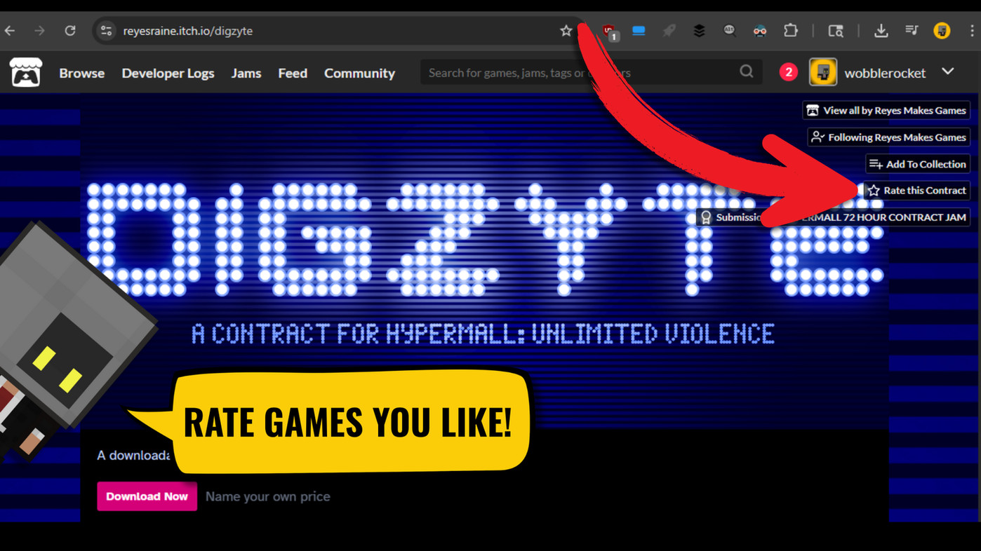Open the Feed menu item
This screenshot has height=551, width=981.
tap(293, 73)
